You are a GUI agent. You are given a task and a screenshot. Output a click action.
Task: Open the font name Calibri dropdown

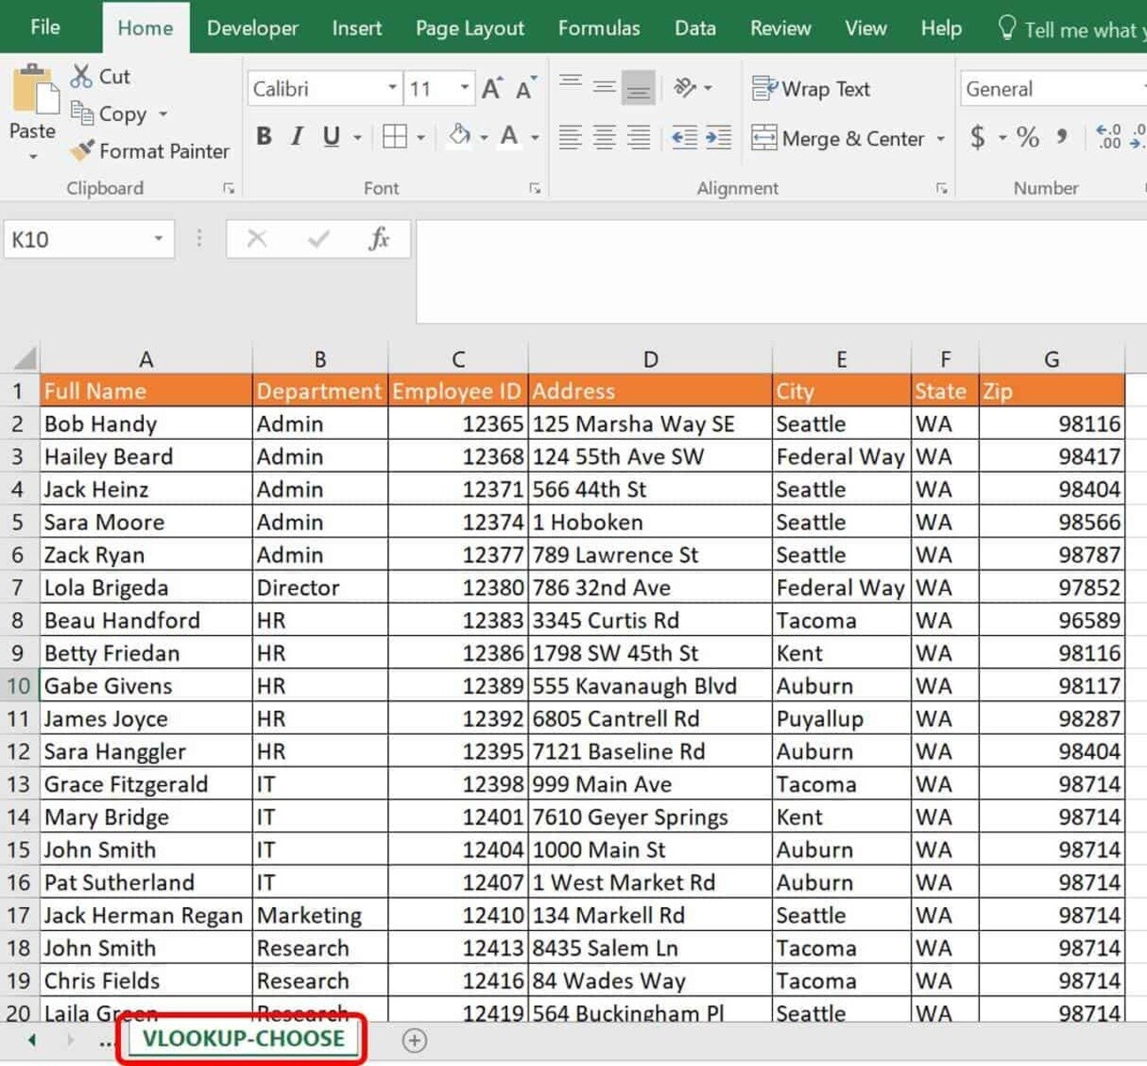tap(392, 88)
